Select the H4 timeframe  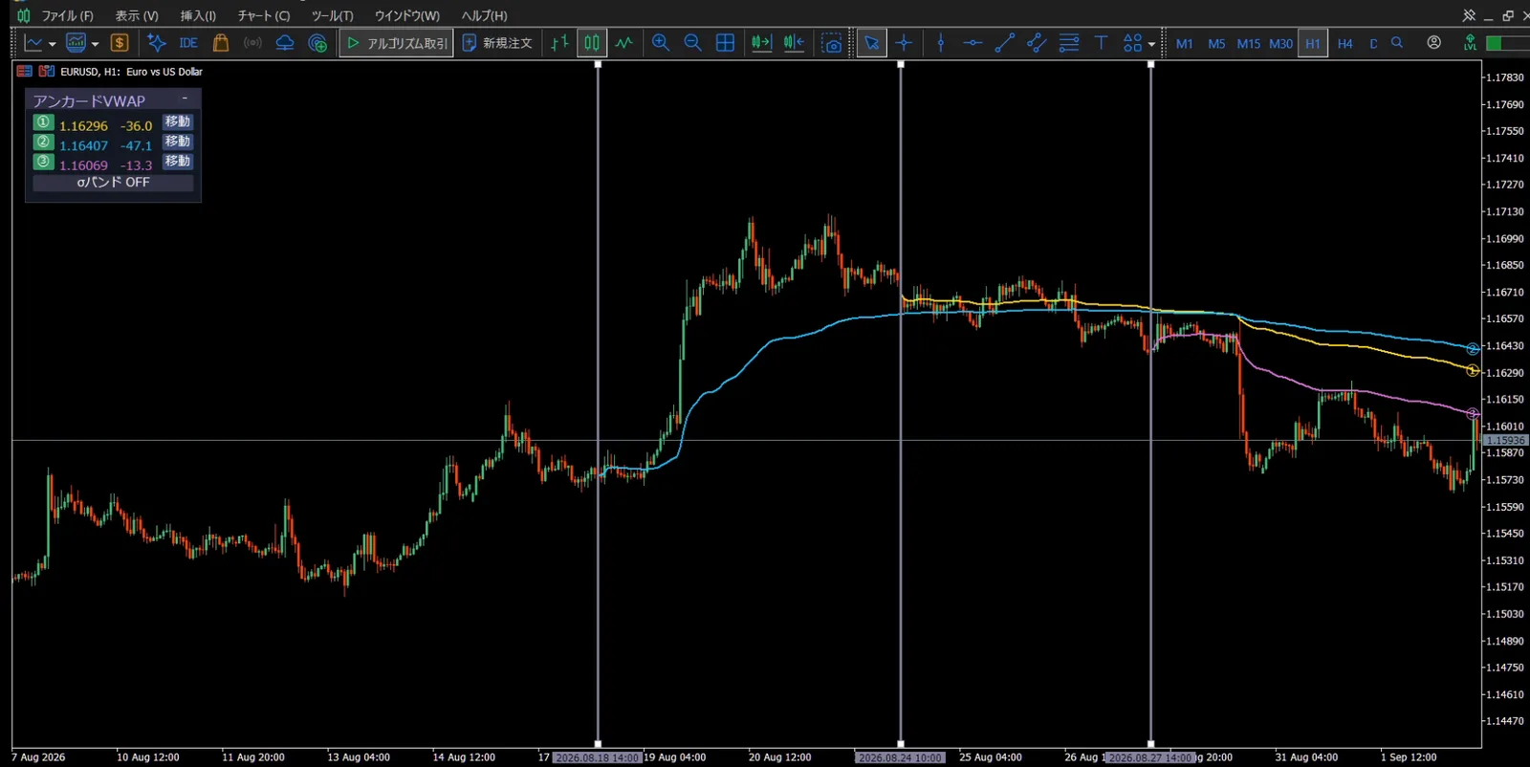pyautogui.click(x=1344, y=44)
